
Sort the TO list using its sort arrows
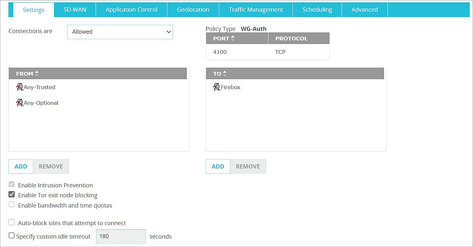(x=224, y=73)
